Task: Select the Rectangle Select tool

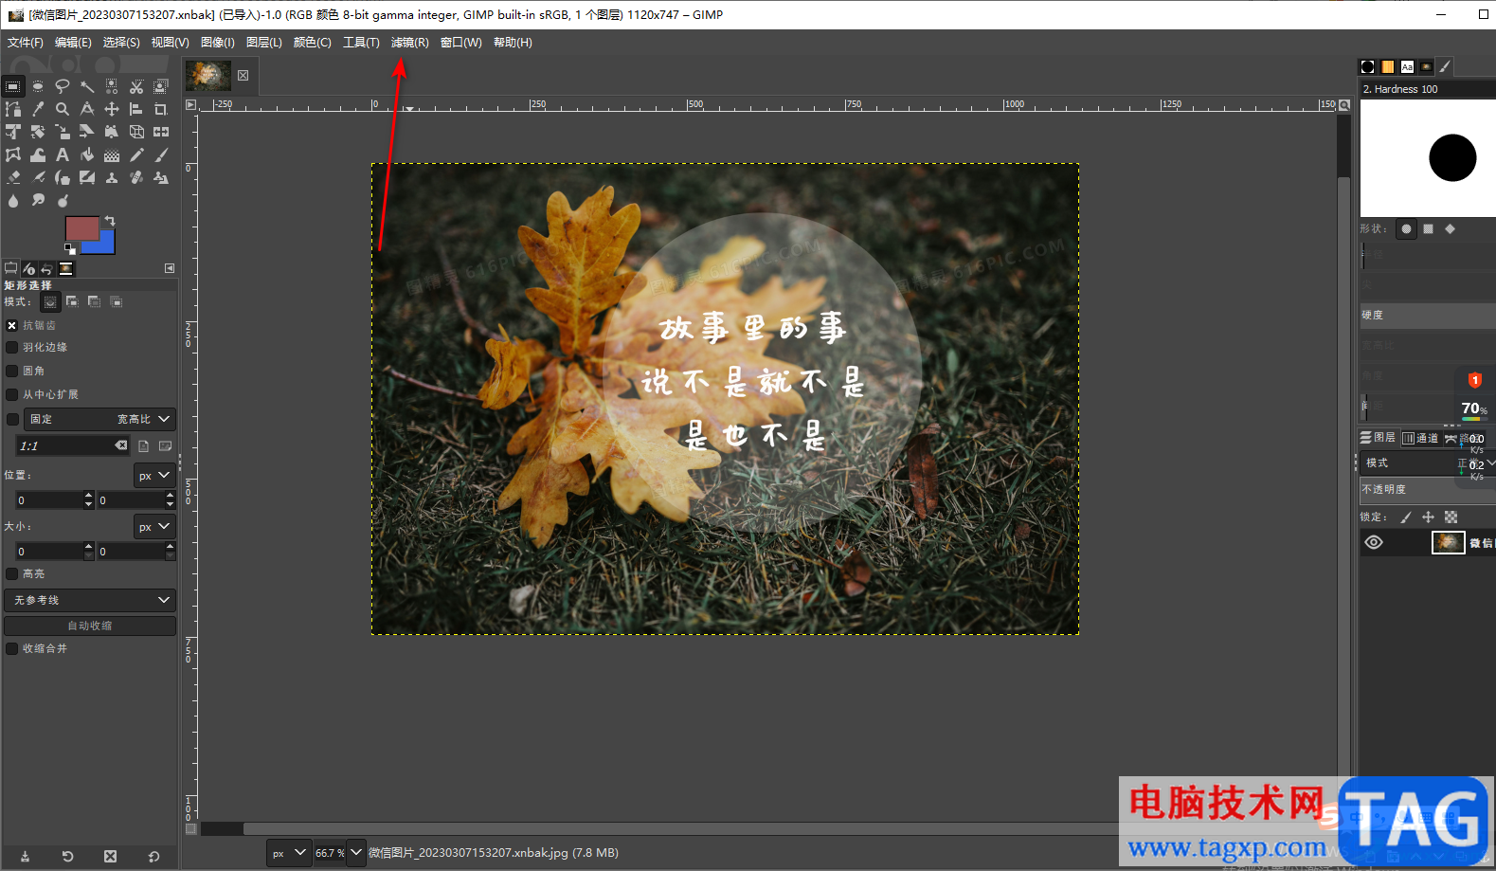Action: [x=13, y=86]
